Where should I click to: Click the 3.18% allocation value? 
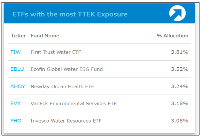pos(180,103)
